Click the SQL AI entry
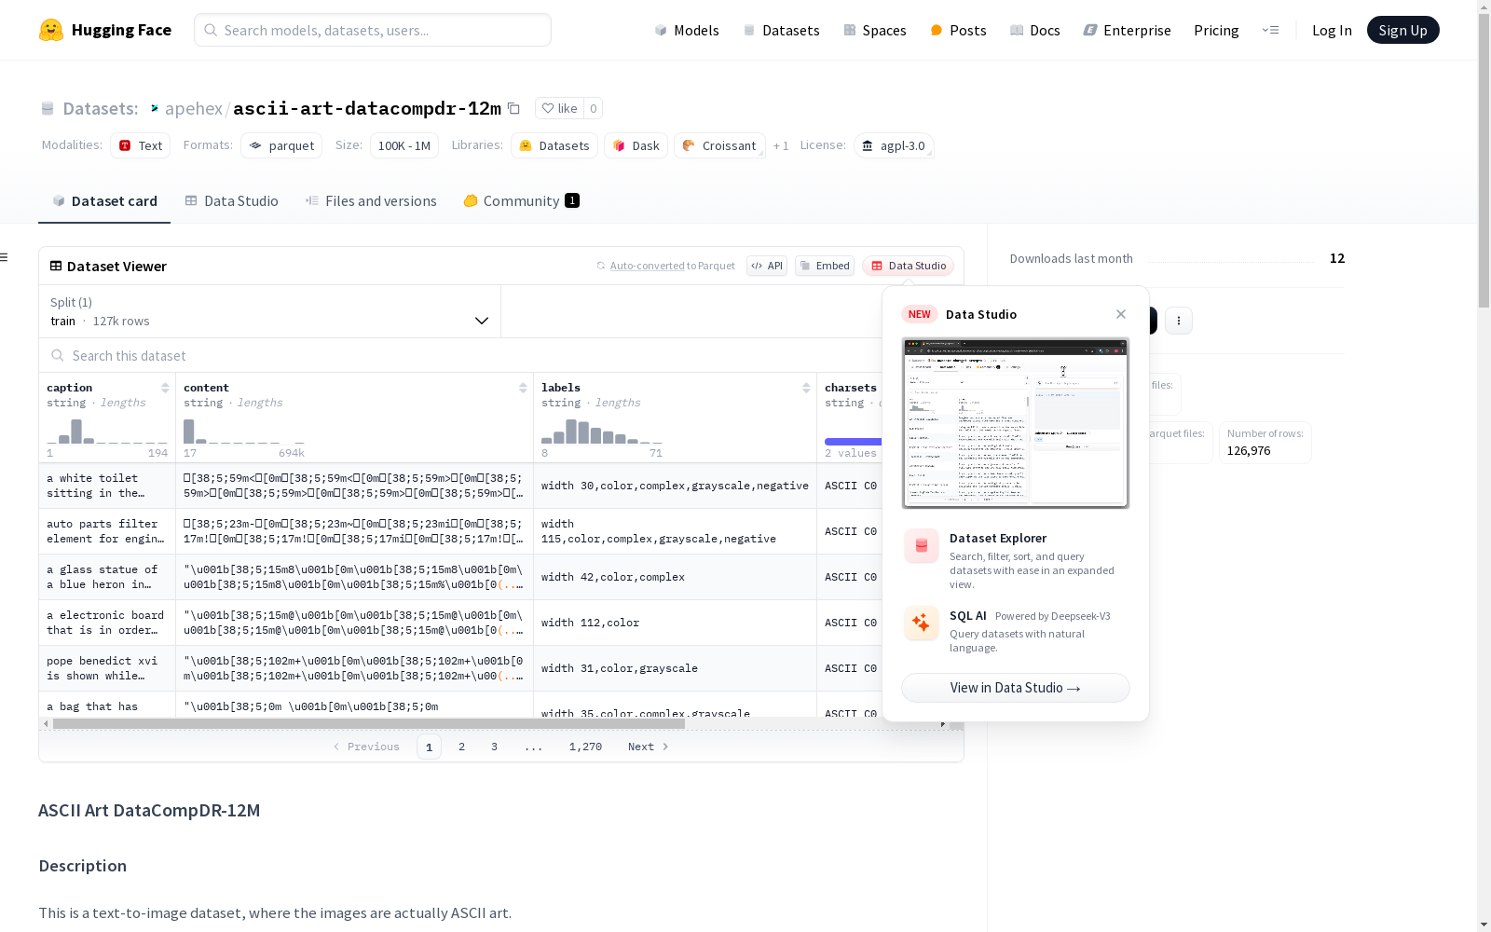 (x=1016, y=631)
